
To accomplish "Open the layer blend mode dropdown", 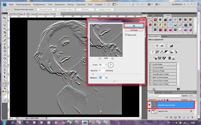I will point(164,96).
